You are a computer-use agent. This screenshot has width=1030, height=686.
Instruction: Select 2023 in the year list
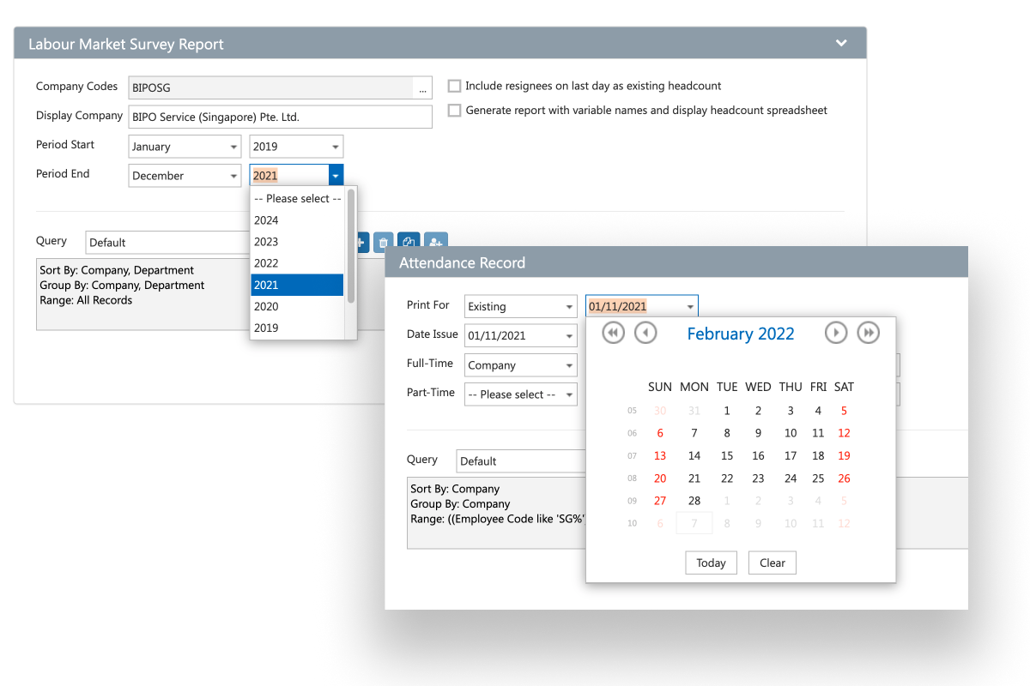tap(297, 242)
